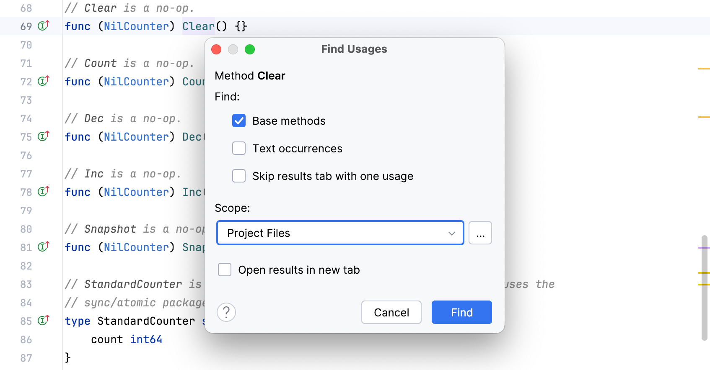Click line number 69 in the gutter

[26, 26]
